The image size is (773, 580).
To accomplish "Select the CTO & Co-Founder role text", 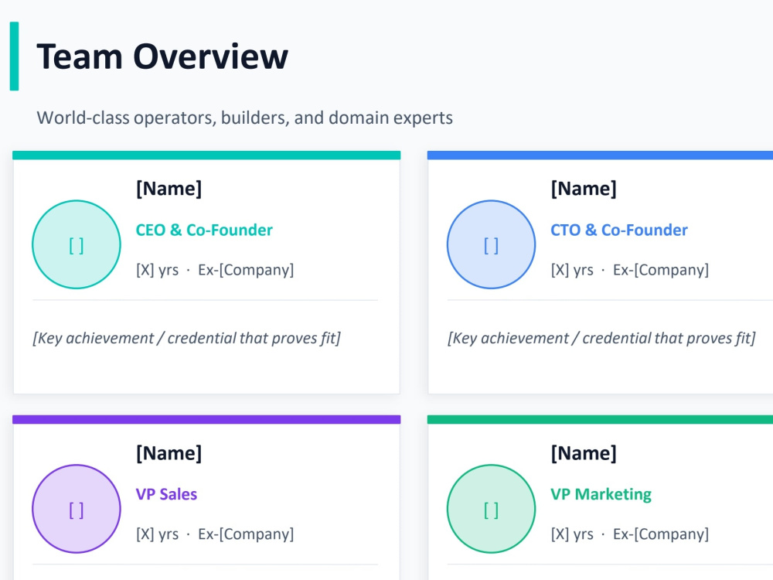I will coord(619,230).
